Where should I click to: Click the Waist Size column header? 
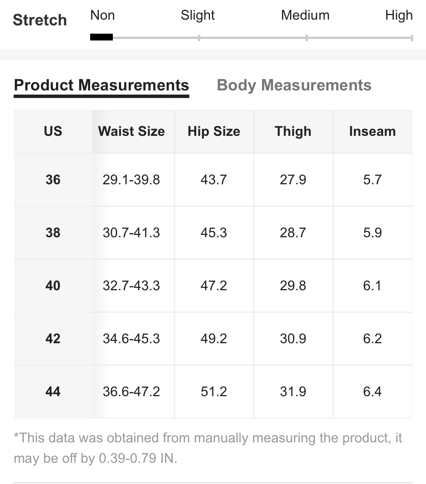(131, 131)
